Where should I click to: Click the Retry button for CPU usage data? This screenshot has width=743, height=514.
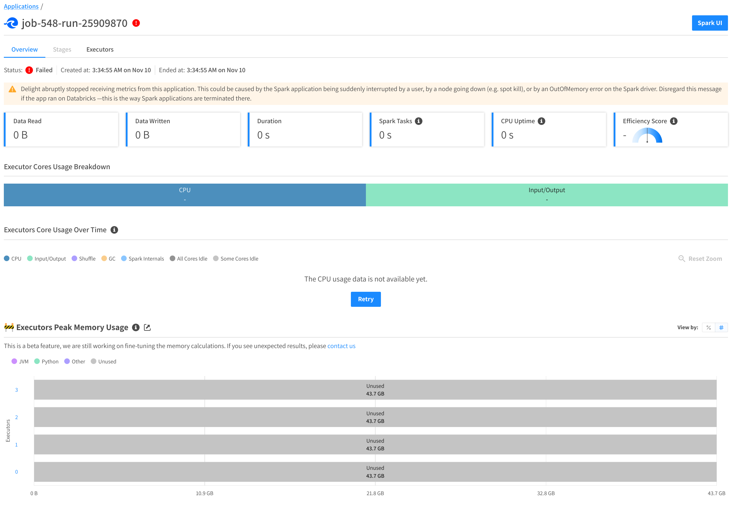coord(365,299)
